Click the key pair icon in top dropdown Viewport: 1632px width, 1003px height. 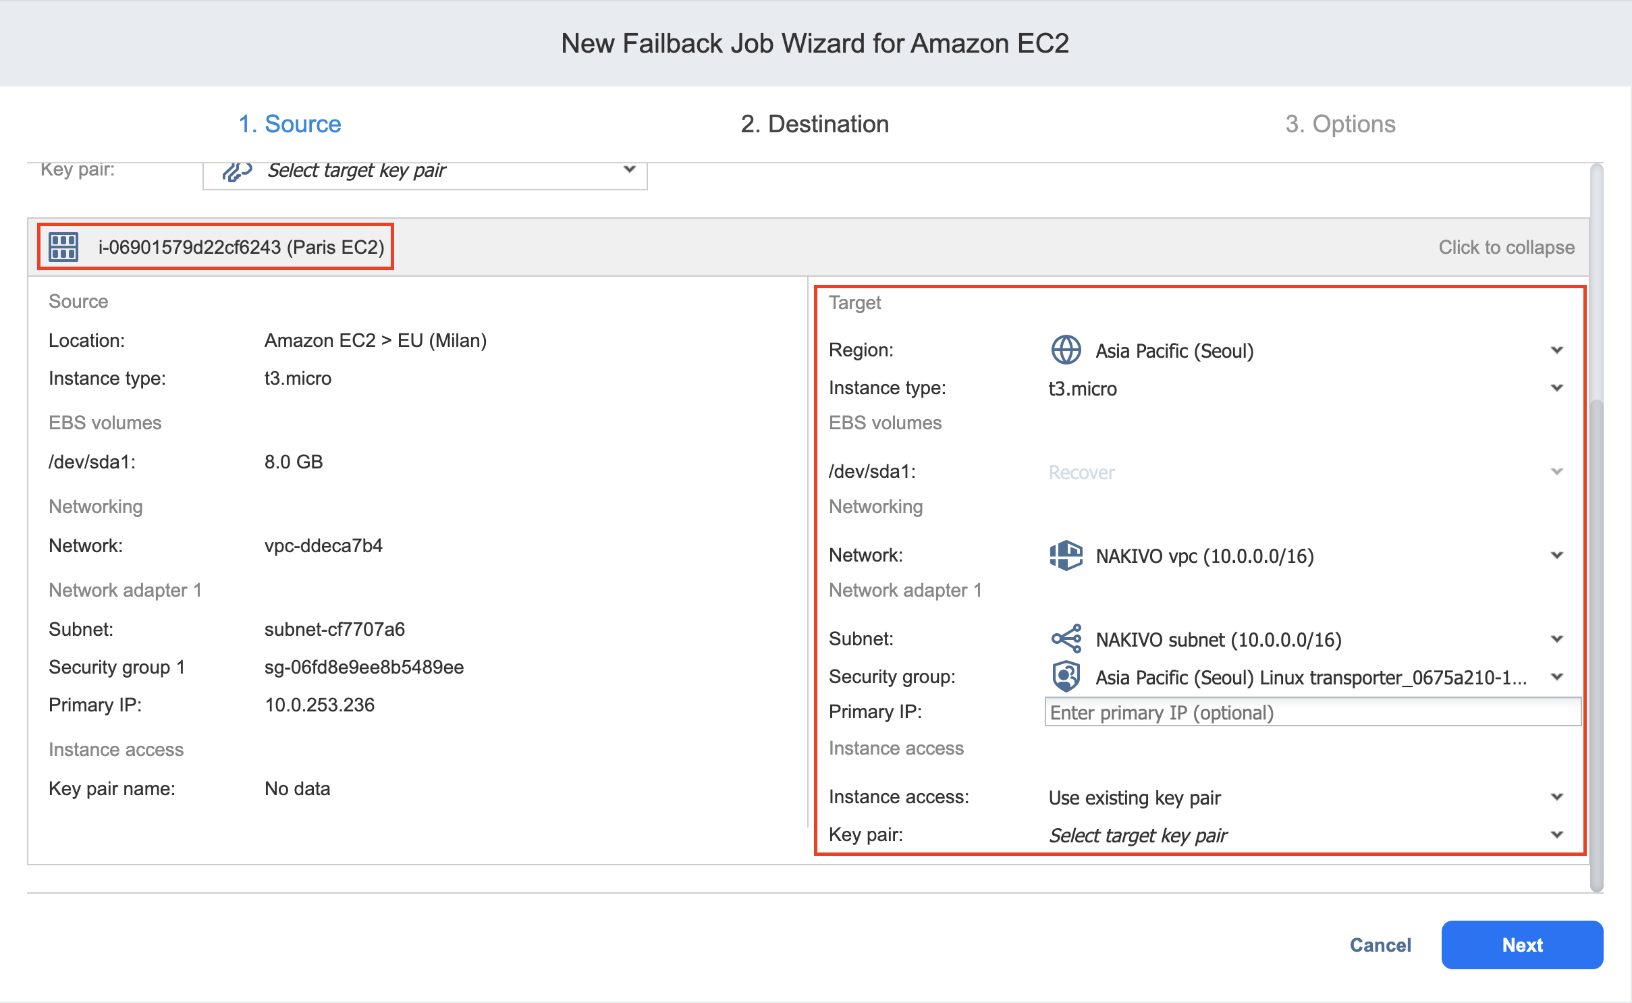pos(237,171)
